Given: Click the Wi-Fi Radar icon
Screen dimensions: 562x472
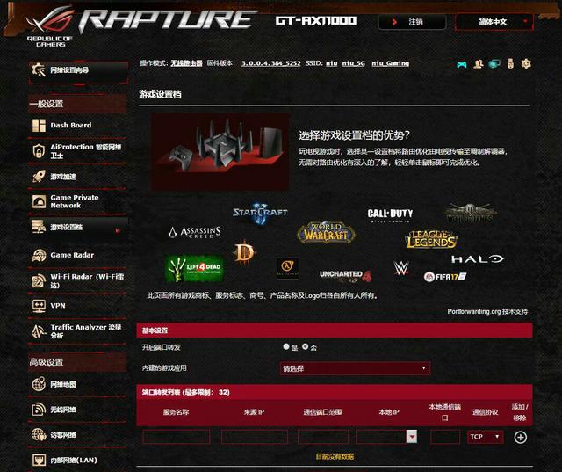Looking at the screenshot, I should [39, 280].
